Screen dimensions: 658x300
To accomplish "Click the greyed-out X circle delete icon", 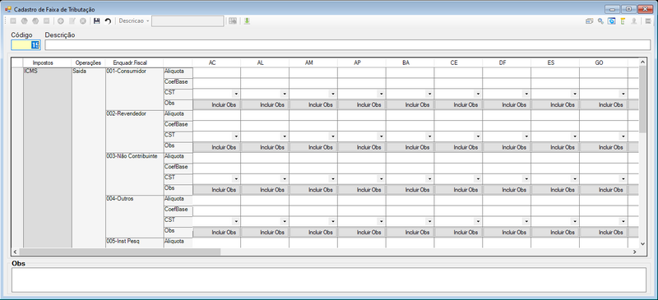I will (x=83, y=21).
